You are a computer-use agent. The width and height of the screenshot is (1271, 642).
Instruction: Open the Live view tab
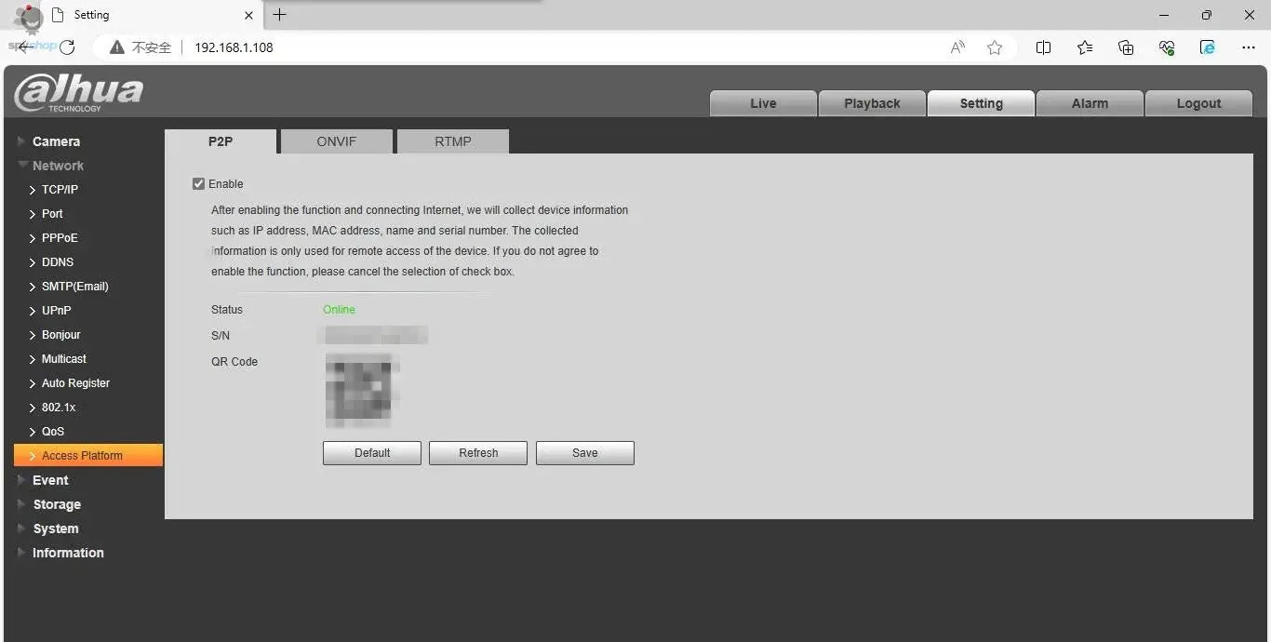click(x=763, y=103)
